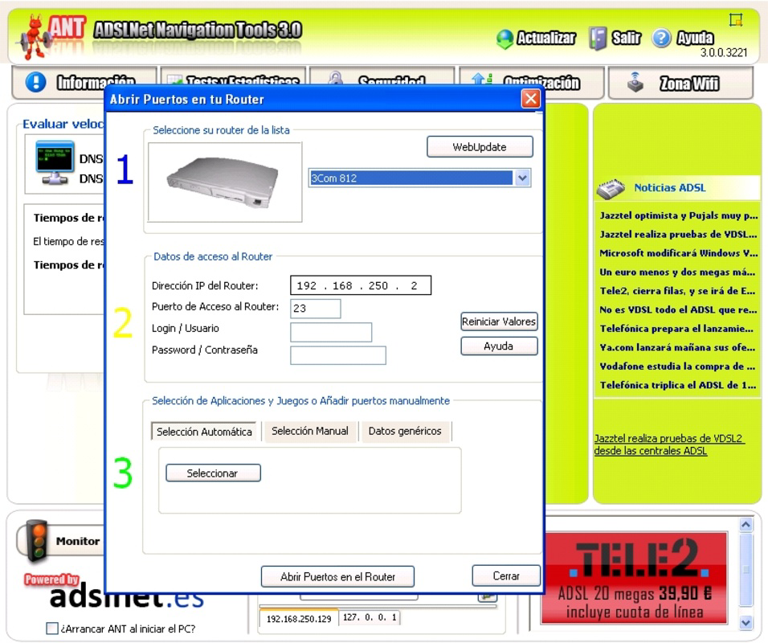Click Abrir Puertos en el Router button
The width and height of the screenshot is (768, 643).
[x=337, y=576]
